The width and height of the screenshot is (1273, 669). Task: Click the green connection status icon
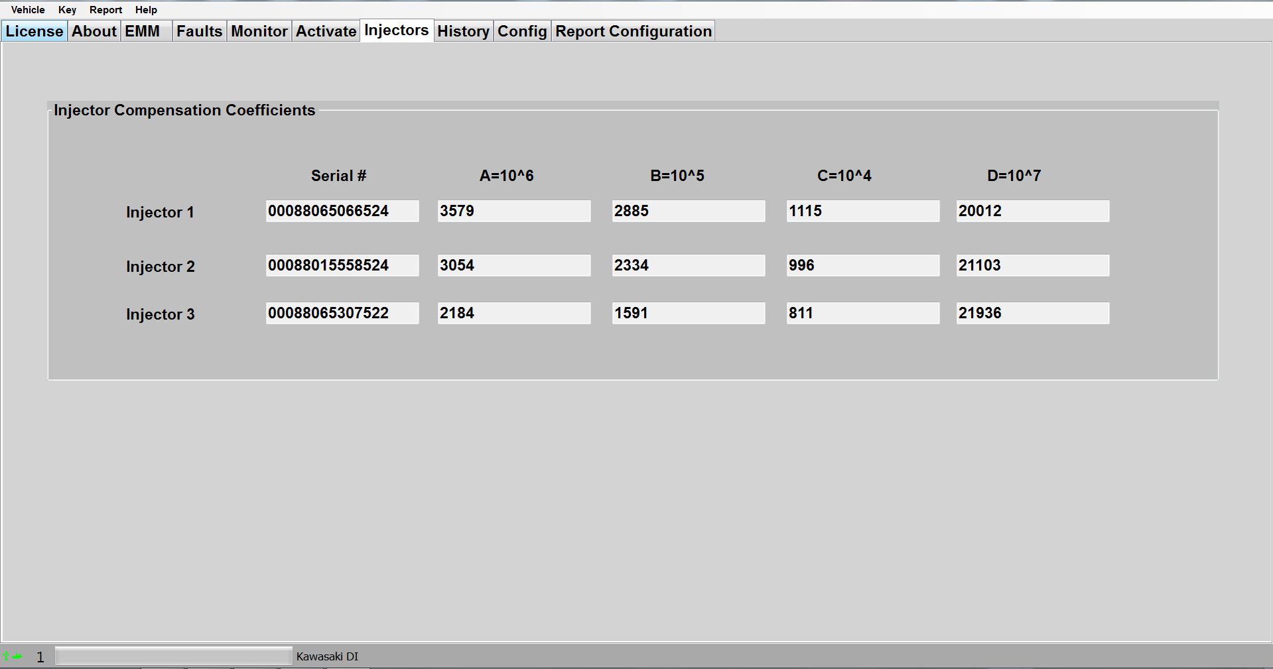point(13,656)
